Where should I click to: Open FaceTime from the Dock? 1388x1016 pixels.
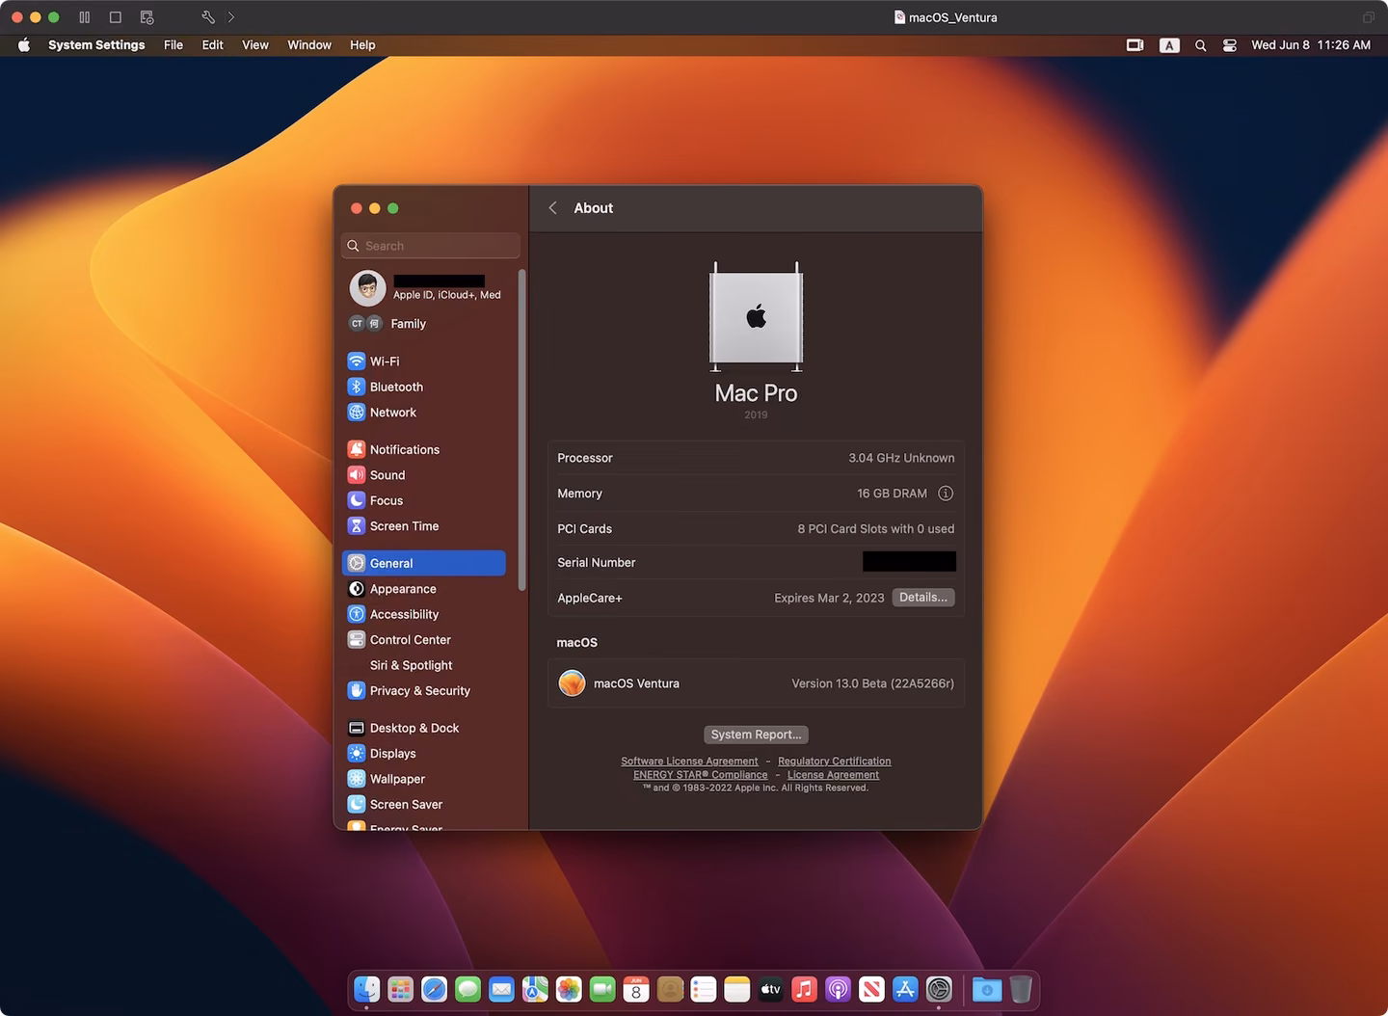pyautogui.click(x=602, y=989)
